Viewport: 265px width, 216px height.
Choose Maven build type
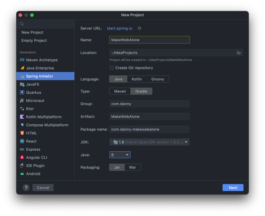pos(120,91)
